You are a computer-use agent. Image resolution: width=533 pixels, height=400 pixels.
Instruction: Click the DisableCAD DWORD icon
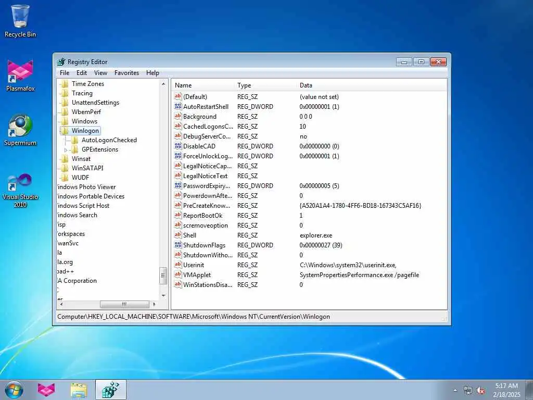[x=178, y=146]
